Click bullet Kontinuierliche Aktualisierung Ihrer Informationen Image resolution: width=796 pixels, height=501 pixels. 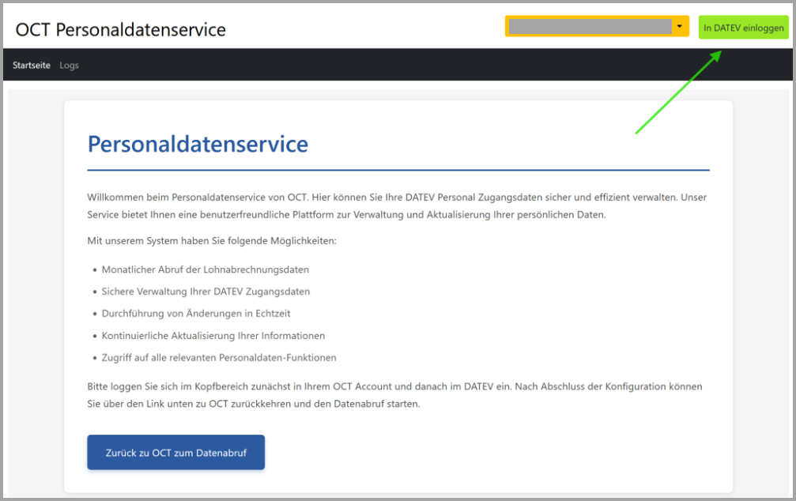point(213,336)
